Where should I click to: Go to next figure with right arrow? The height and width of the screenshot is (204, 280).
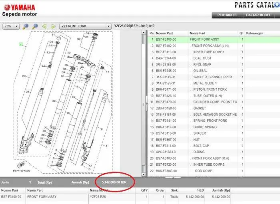pyautogui.click(x=53, y=26)
